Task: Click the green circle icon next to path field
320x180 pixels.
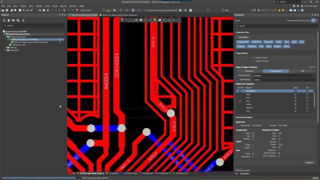Action: (x=180, y=10)
